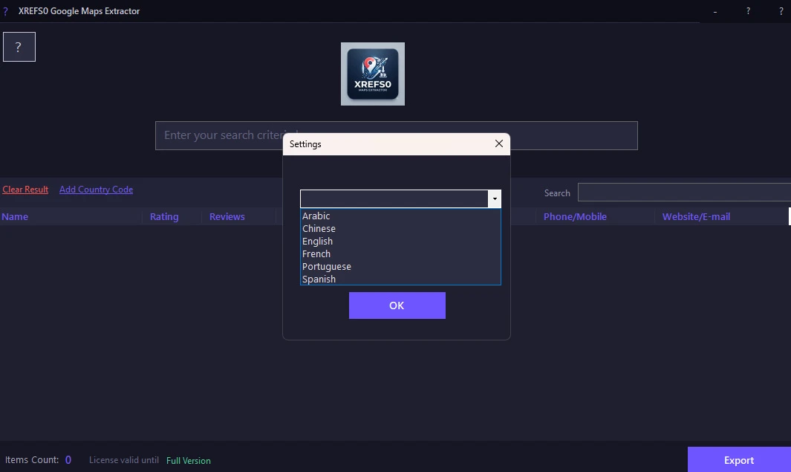Viewport: 791px width, 472px height.
Task: Click the Export button
Action: tap(739, 460)
